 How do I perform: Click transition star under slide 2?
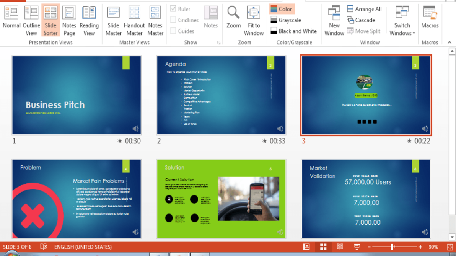tap(265, 141)
